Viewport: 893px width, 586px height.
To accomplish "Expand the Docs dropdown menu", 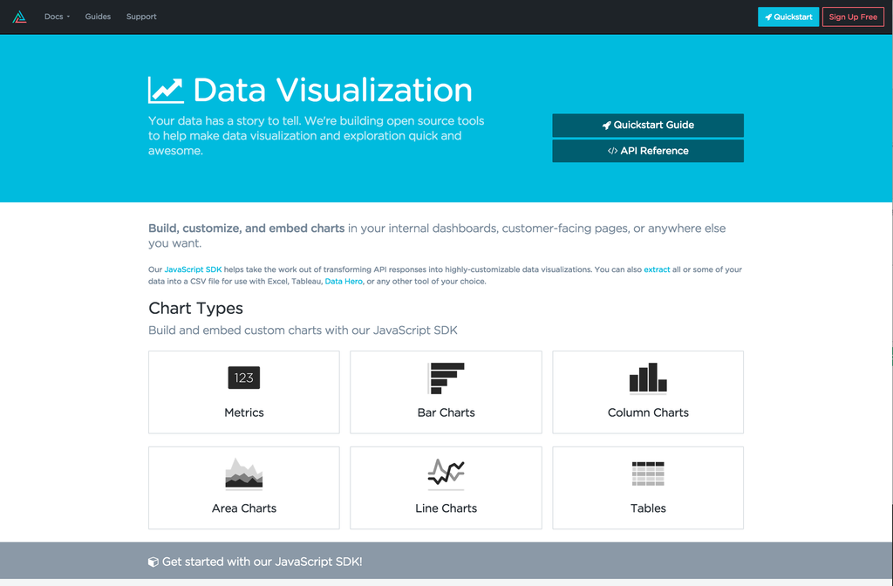I will point(58,17).
